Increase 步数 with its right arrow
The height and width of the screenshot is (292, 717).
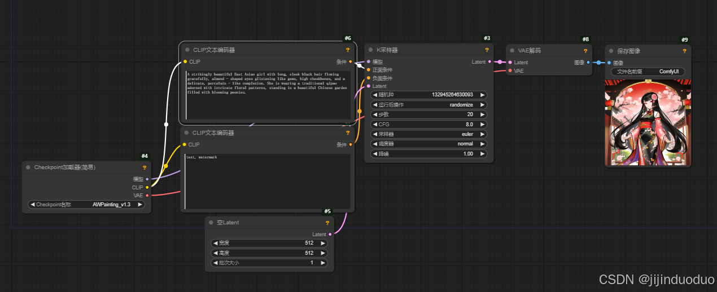click(482, 114)
